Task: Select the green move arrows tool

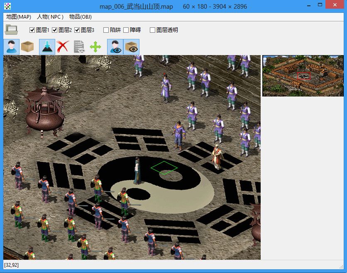Action: point(95,47)
